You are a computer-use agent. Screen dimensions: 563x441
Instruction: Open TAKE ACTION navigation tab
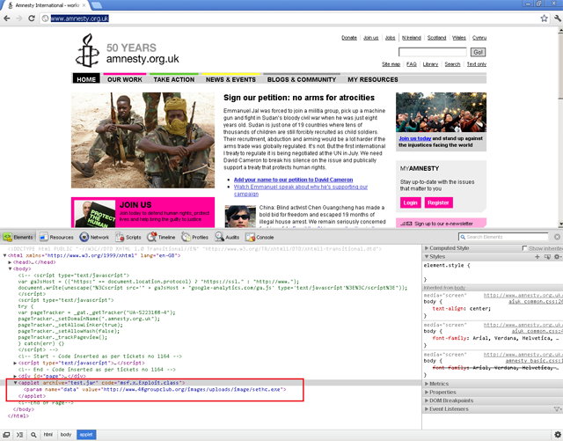pos(174,79)
